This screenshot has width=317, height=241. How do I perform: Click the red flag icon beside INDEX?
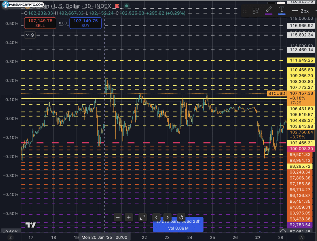(117, 6)
